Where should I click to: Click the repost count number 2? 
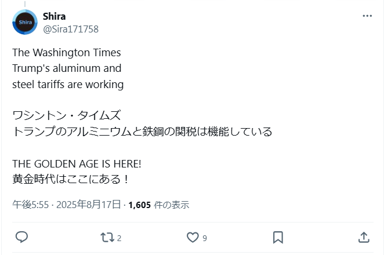pos(119,238)
